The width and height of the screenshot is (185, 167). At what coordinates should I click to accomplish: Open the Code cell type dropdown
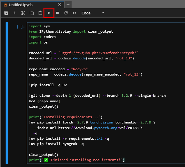coord(92,13)
